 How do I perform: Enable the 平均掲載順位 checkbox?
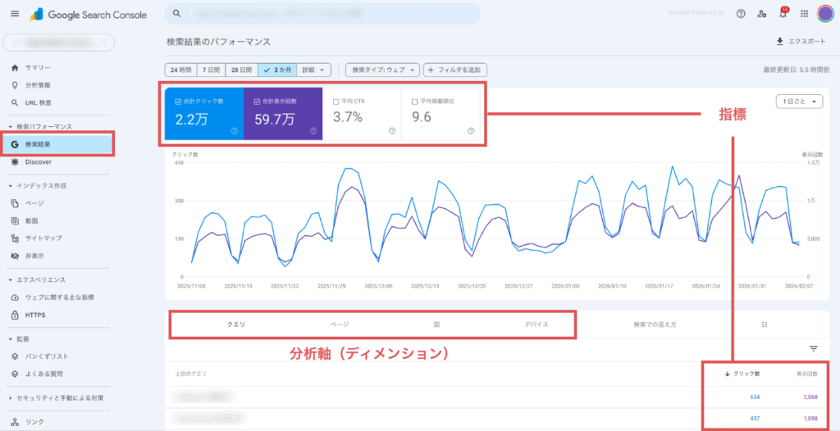pos(414,101)
